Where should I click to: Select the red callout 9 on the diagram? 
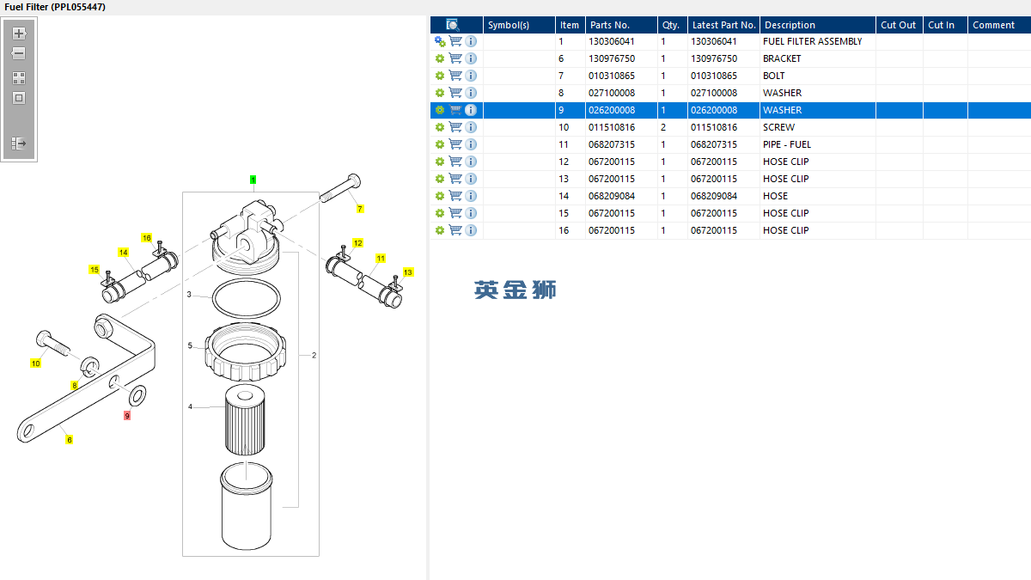click(127, 416)
